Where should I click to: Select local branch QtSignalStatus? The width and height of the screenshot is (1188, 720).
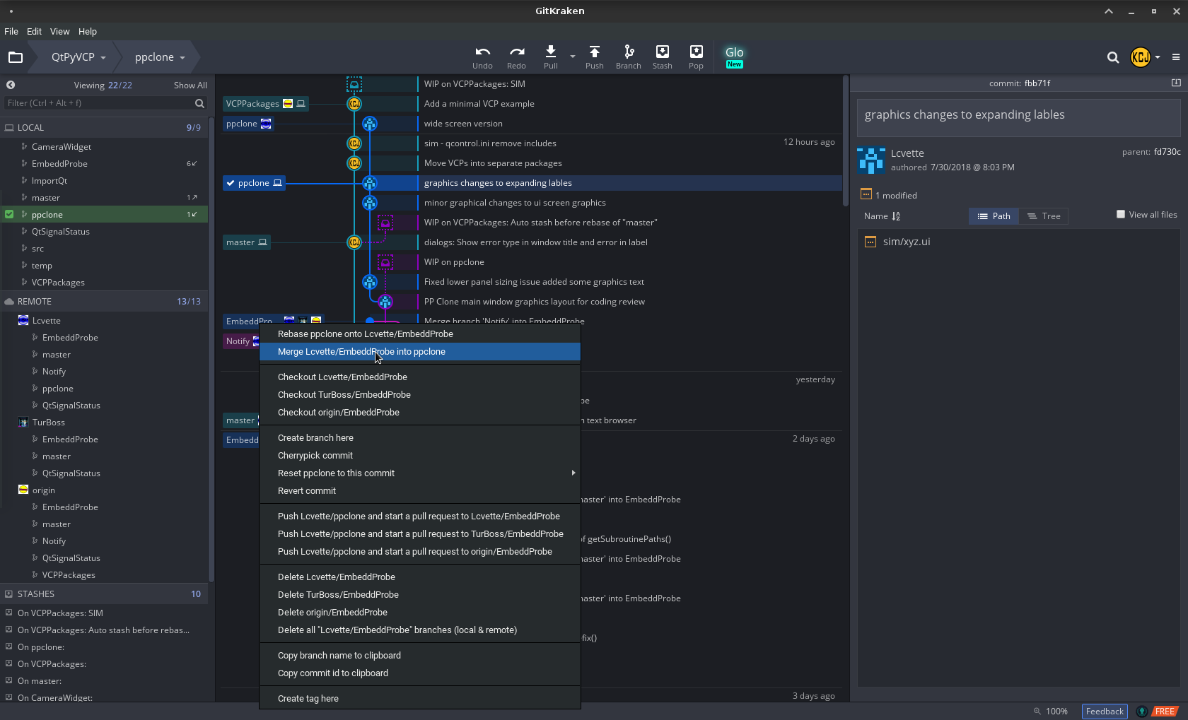point(105,232)
